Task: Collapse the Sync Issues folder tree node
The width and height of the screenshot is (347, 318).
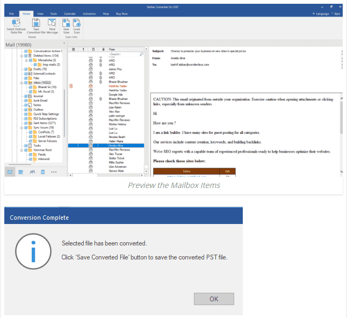Action: coord(21,127)
